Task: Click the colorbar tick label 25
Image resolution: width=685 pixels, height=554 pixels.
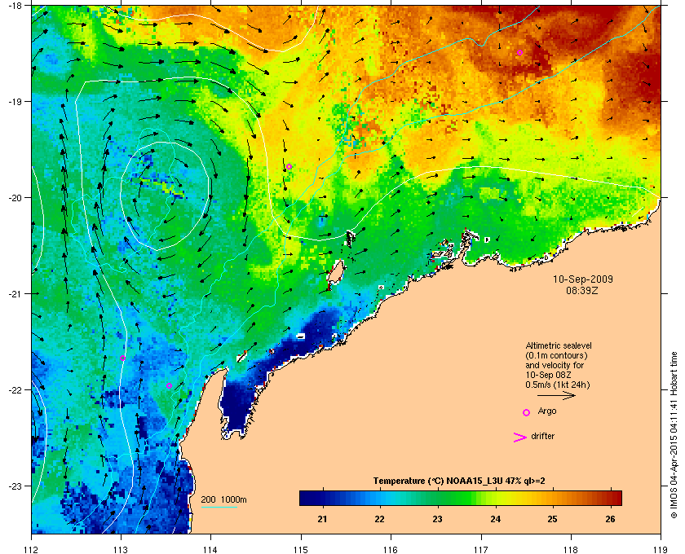Action: [x=553, y=519]
